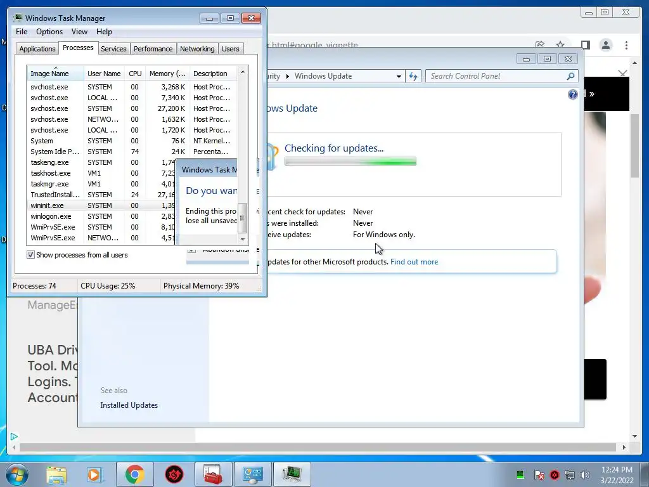Viewport: 649px width, 487px height.
Task: Click the dialog text scrollbar thumb
Action: pos(243,218)
